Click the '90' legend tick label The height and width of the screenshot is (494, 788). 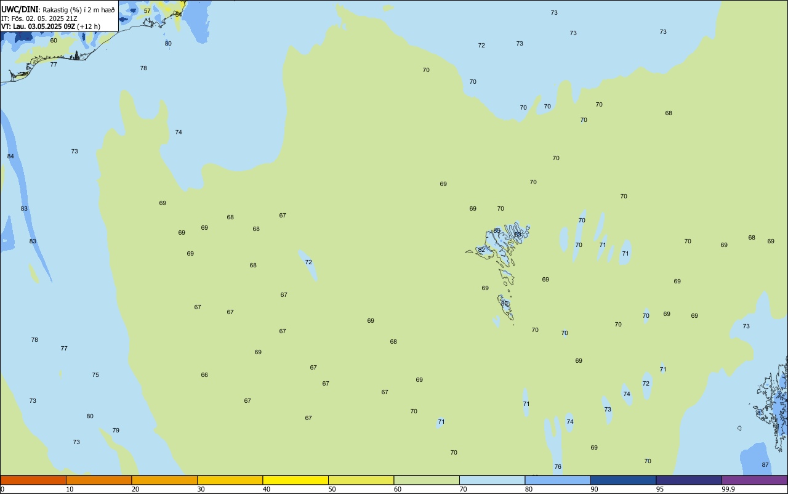coord(594,489)
